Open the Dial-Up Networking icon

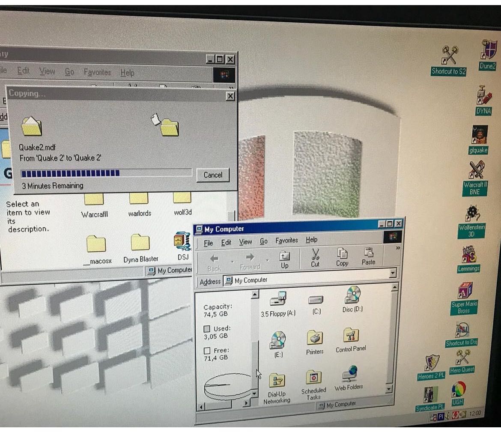[x=277, y=389]
